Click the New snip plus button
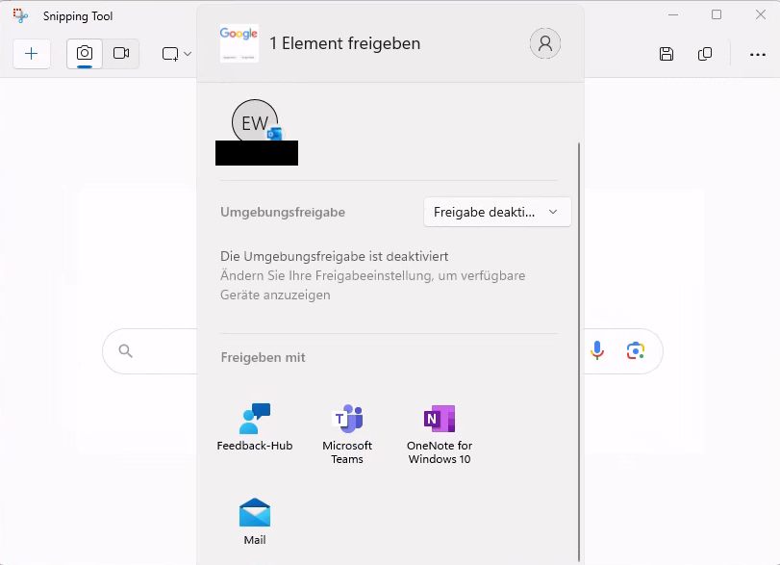The image size is (780, 565). coord(32,53)
